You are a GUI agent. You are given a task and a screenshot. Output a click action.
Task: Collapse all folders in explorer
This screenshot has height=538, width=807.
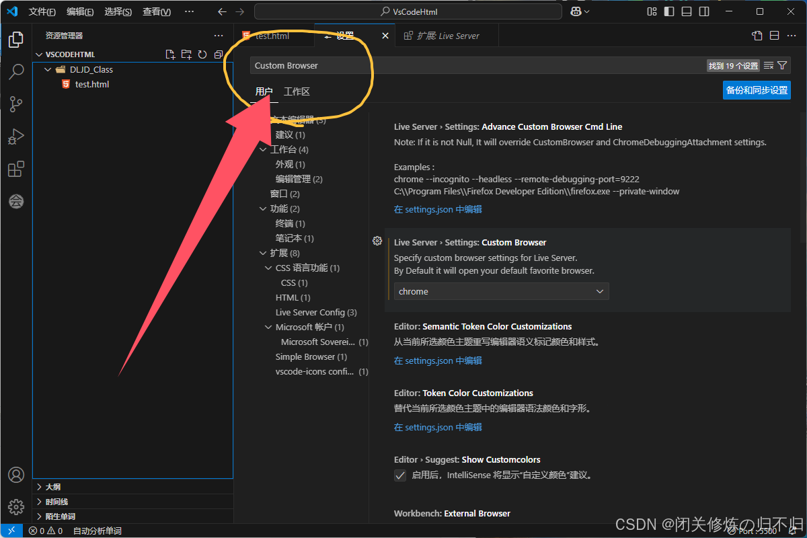219,54
